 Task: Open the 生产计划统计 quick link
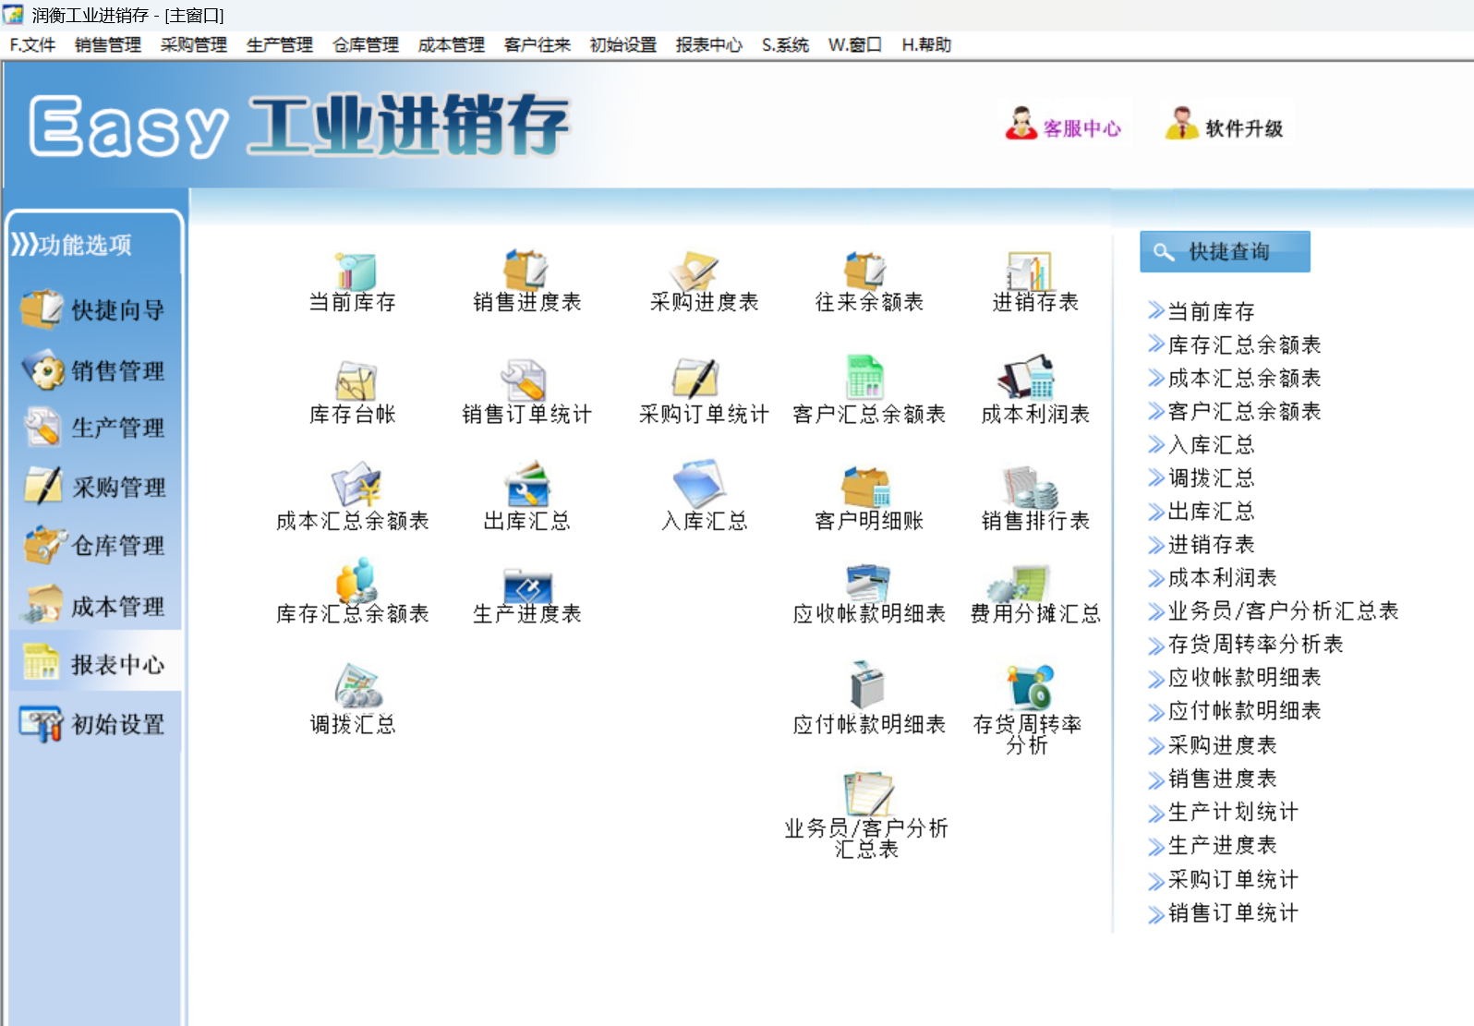1224,812
